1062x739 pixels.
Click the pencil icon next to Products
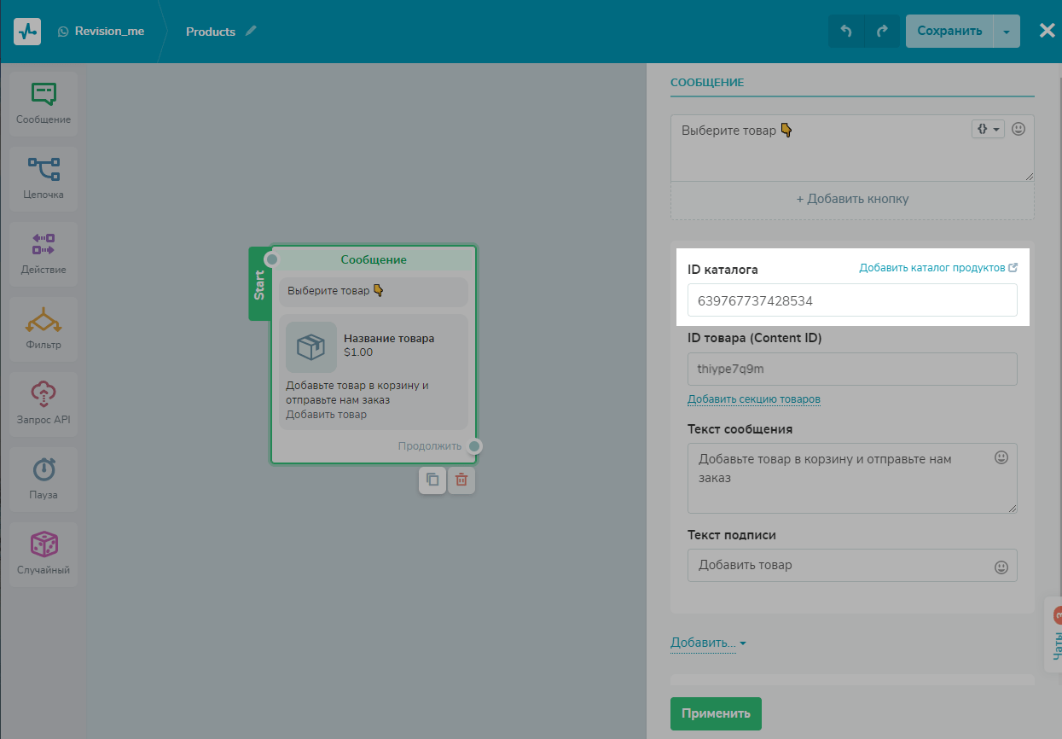(x=251, y=31)
